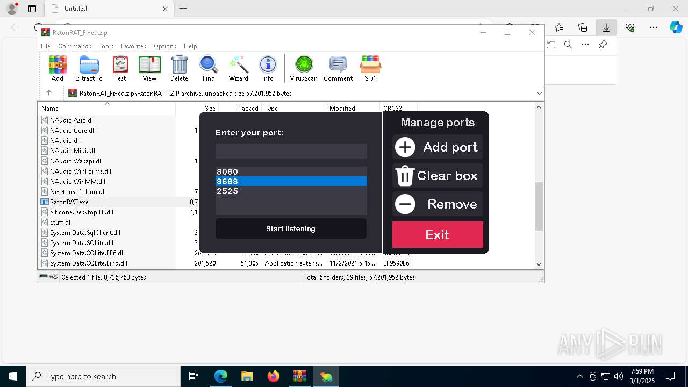Screen dimensions: 688x387
Task: Select port 8888 in the list
Action: pos(291,181)
